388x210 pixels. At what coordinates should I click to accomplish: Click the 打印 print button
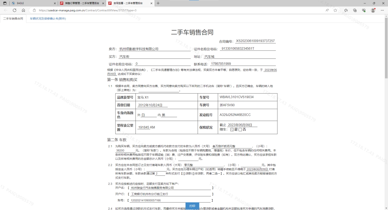(192, 206)
